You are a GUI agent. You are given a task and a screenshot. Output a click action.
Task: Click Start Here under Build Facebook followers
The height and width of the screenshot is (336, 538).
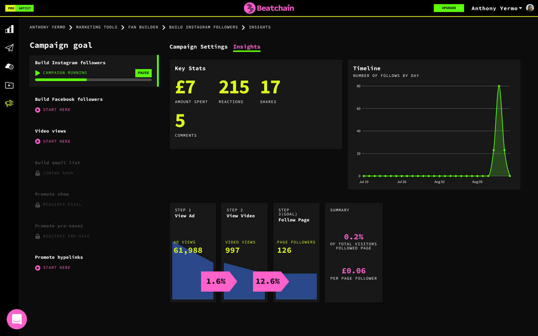point(57,110)
